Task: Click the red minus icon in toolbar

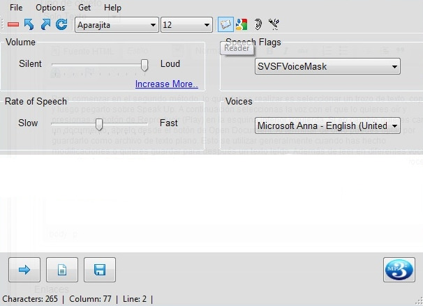Action: coord(13,25)
